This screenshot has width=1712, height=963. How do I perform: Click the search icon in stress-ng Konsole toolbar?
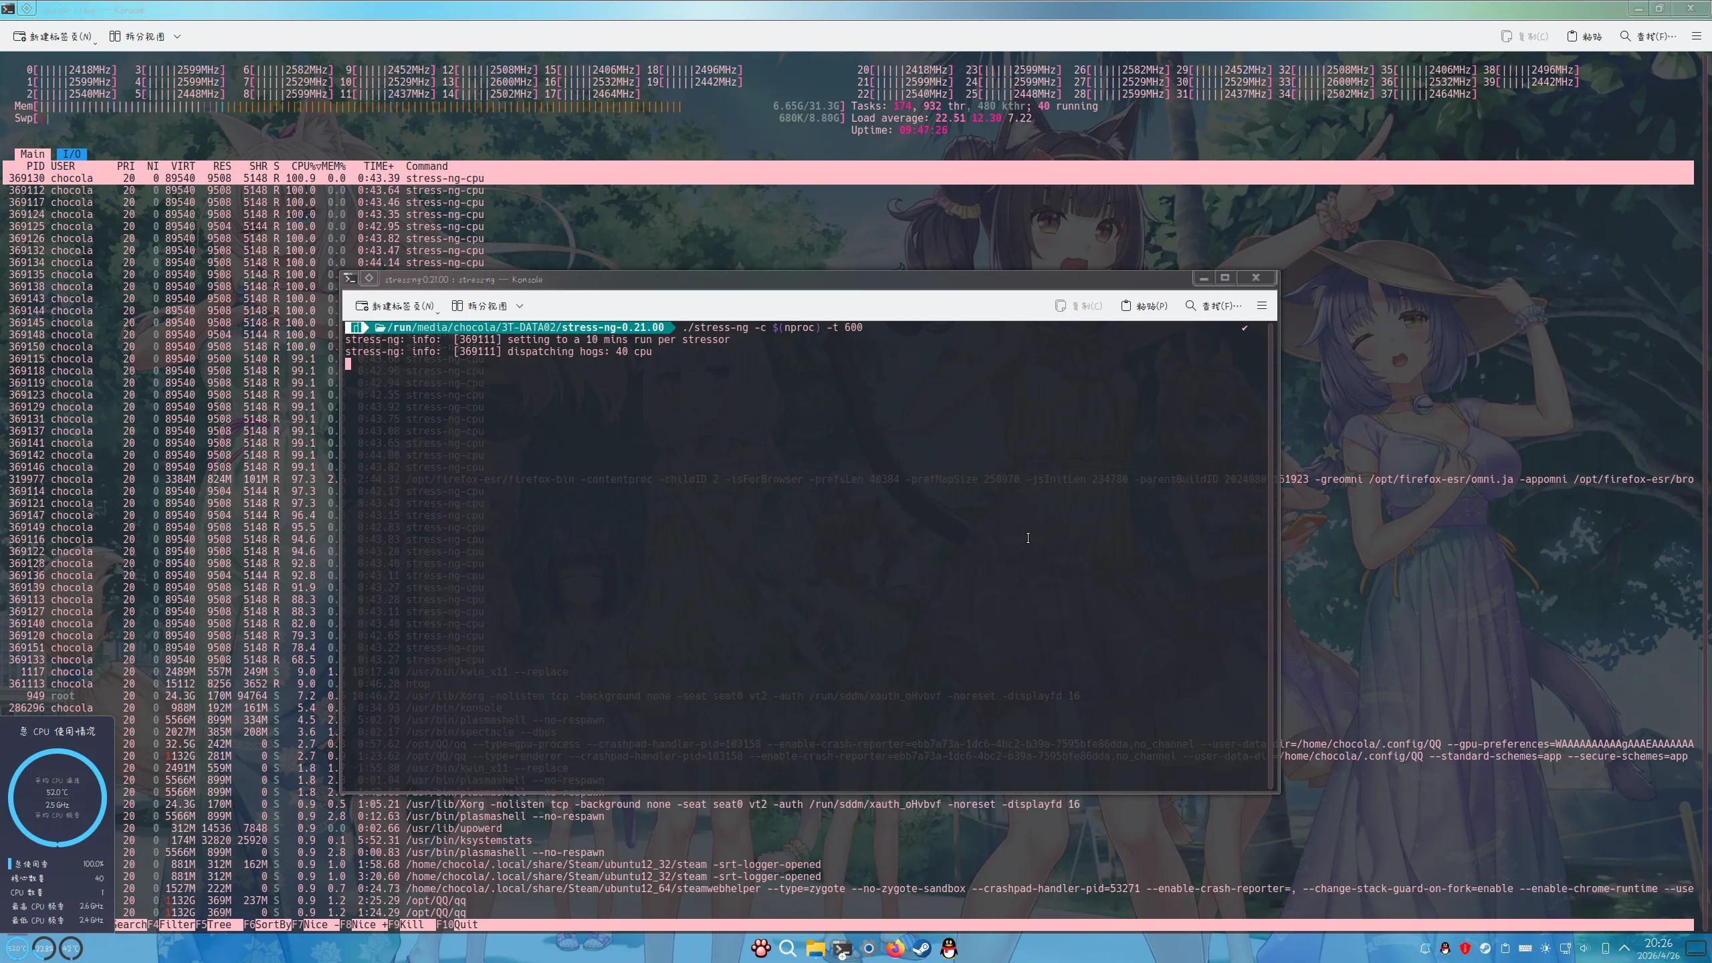pos(1190,306)
